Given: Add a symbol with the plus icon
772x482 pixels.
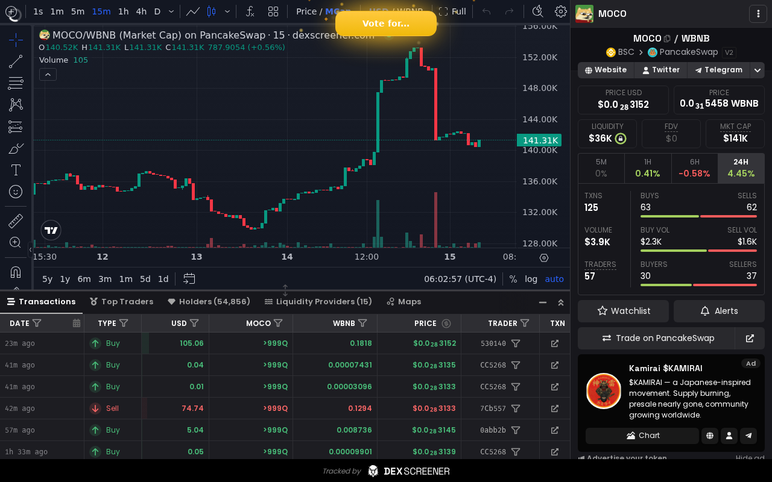Looking at the screenshot, I should [x=11, y=11].
